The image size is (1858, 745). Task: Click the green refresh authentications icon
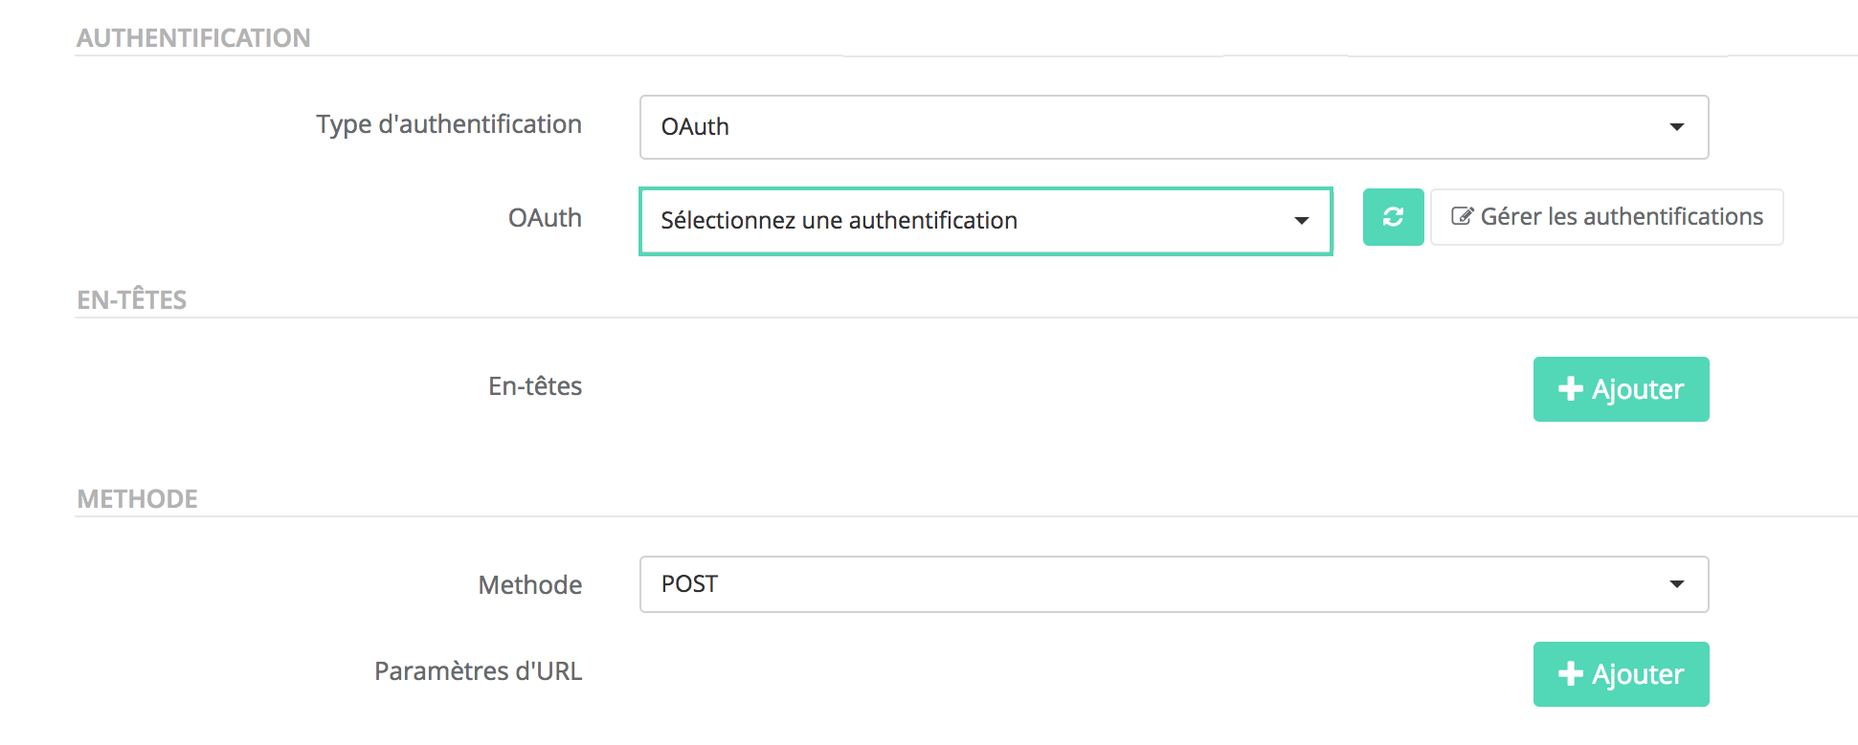tap(1393, 217)
